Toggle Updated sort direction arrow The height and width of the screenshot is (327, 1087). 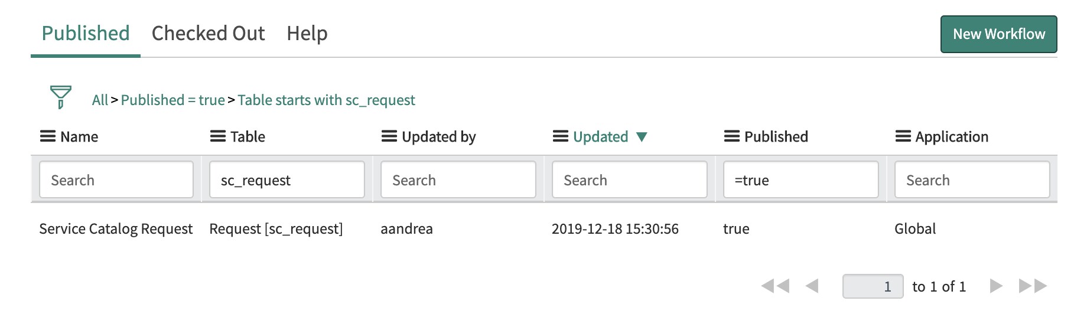point(642,137)
